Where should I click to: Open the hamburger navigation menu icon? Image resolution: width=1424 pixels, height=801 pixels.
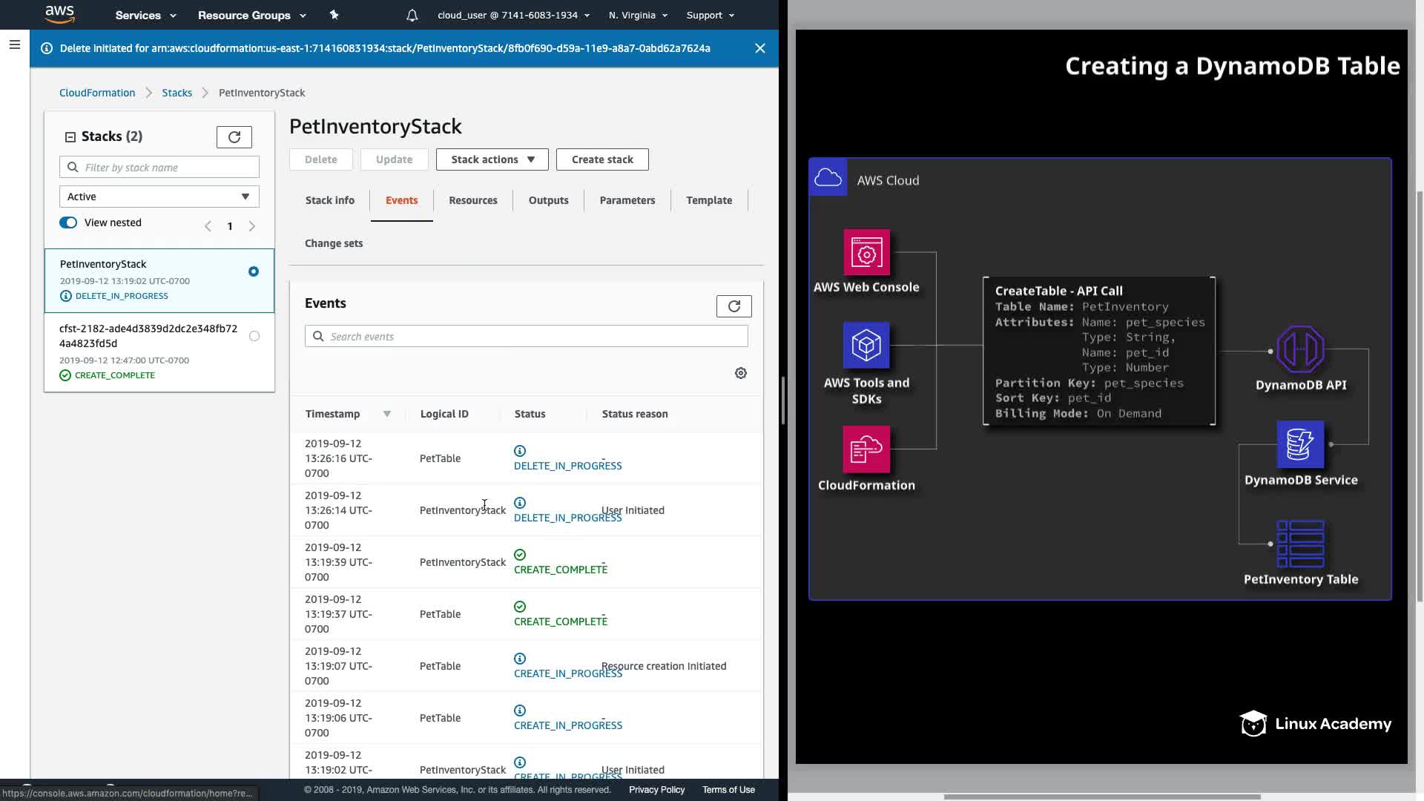[x=14, y=45]
